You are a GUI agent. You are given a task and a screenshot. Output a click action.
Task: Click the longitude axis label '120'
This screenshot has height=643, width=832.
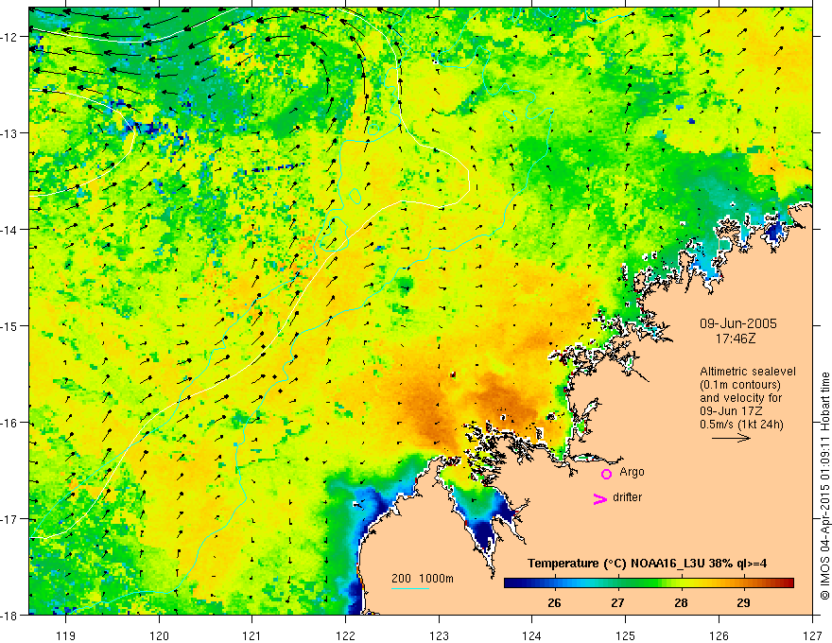tap(159, 635)
